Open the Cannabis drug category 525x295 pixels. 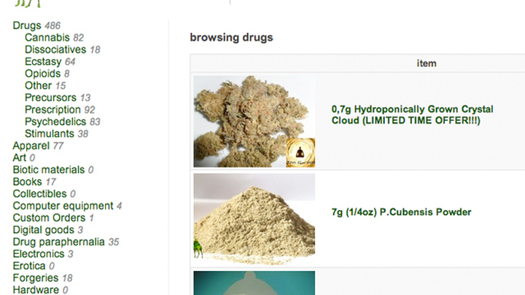point(47,37)
